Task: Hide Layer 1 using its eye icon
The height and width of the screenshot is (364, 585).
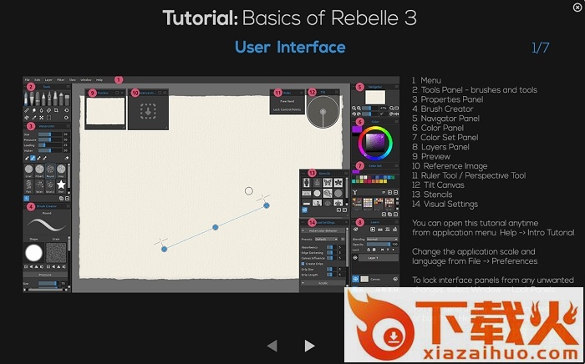Action: tap(355, 258)
